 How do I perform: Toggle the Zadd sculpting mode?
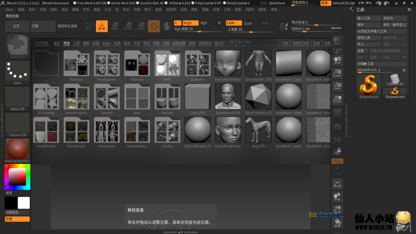(x=233, y=23)
